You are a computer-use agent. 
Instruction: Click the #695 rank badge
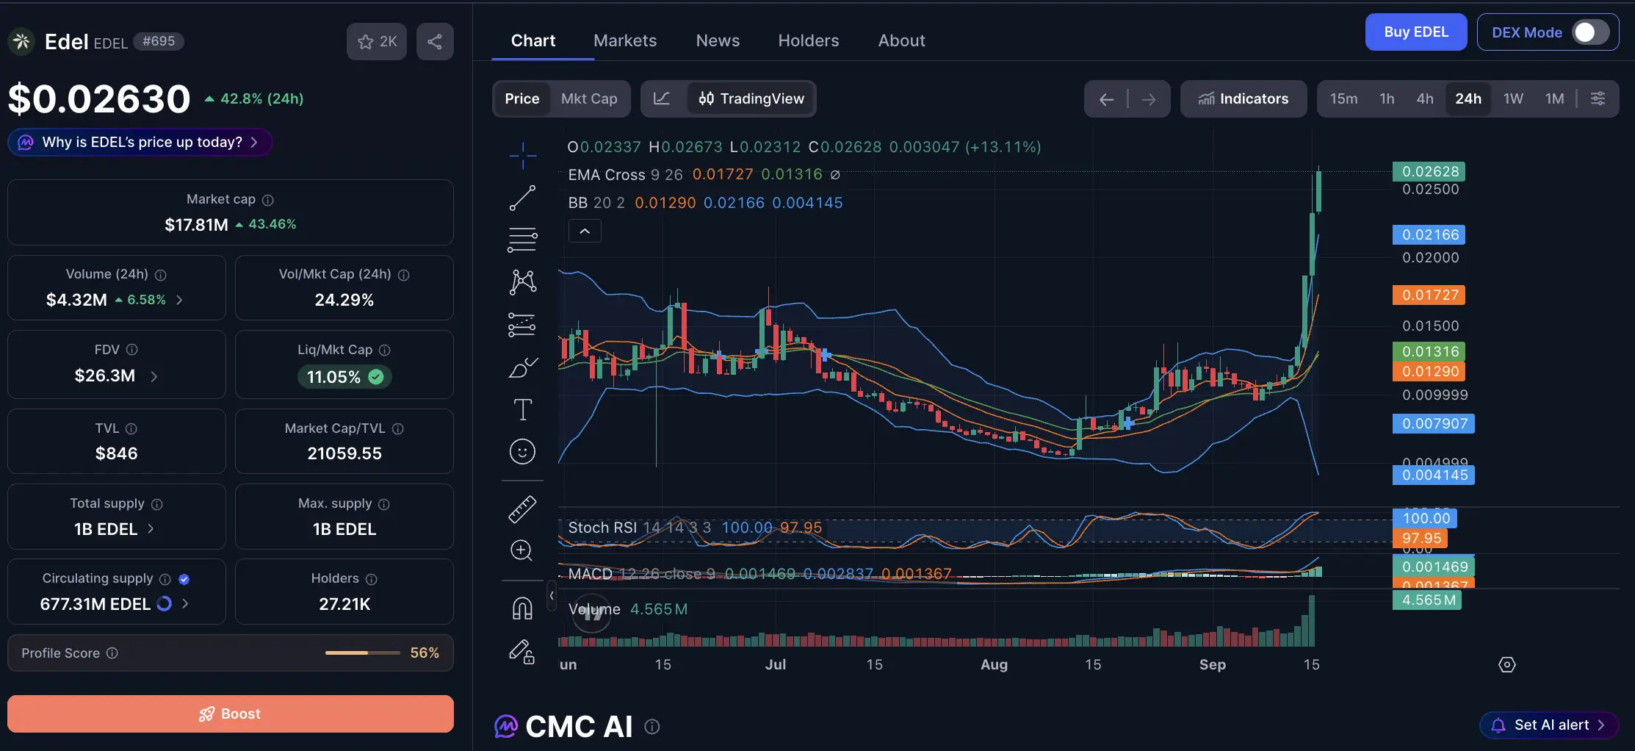click(159, 41)
